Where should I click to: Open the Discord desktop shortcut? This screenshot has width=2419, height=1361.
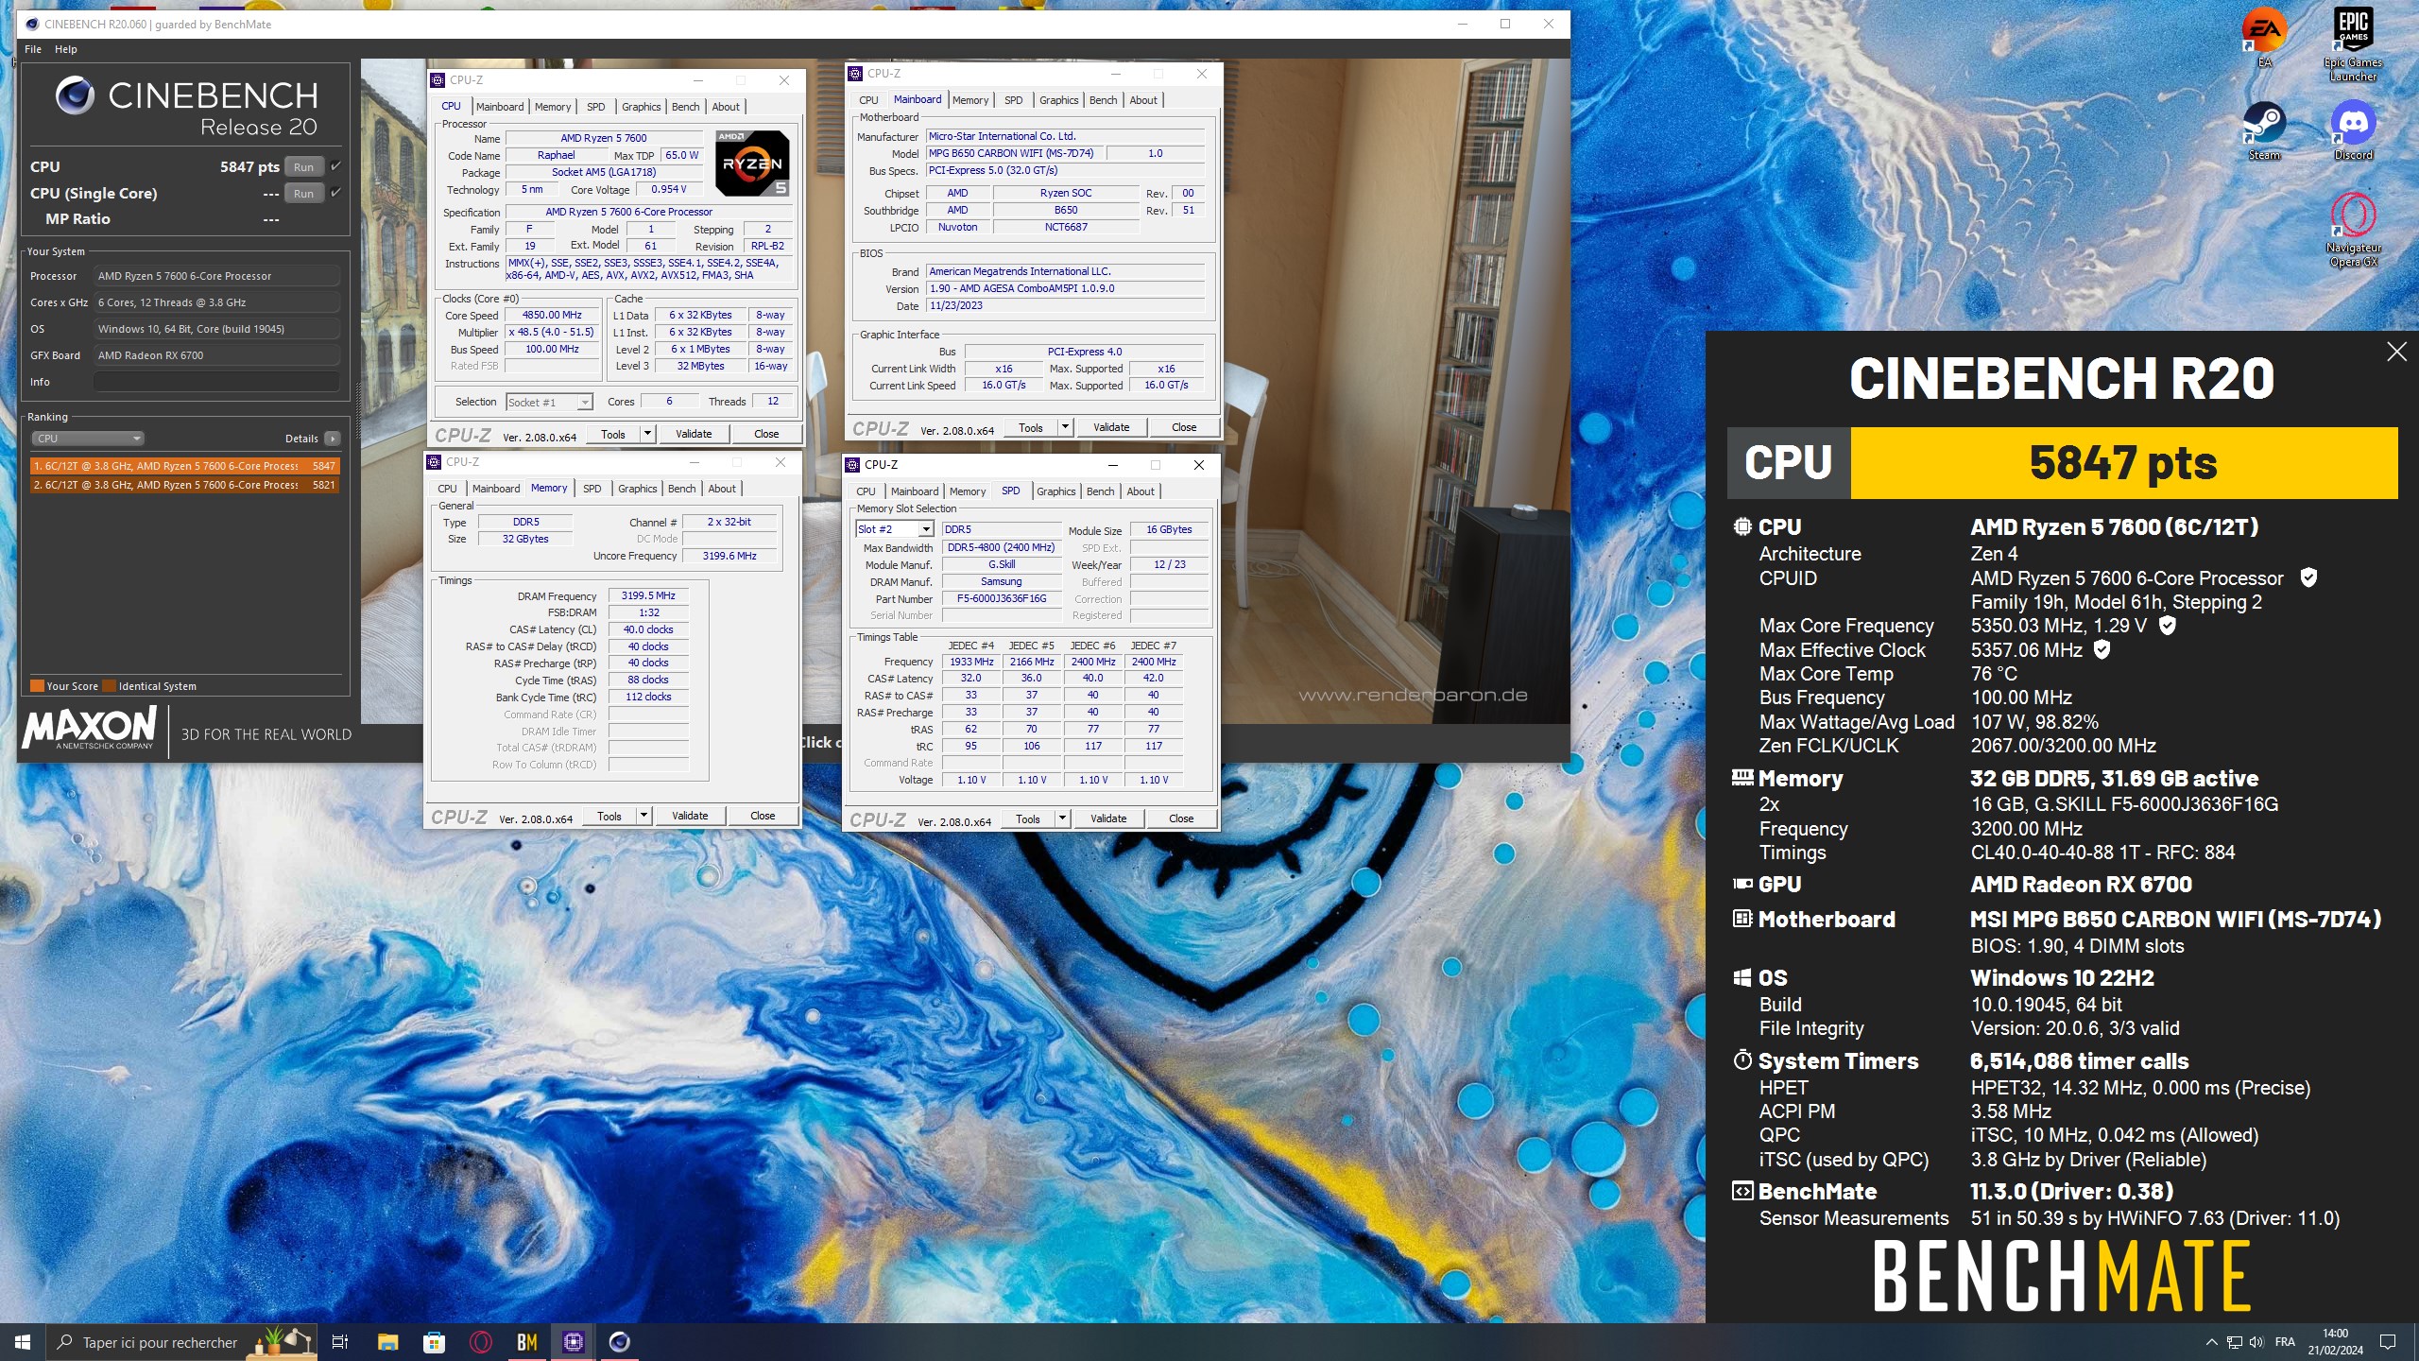[x=2353, y=130]
